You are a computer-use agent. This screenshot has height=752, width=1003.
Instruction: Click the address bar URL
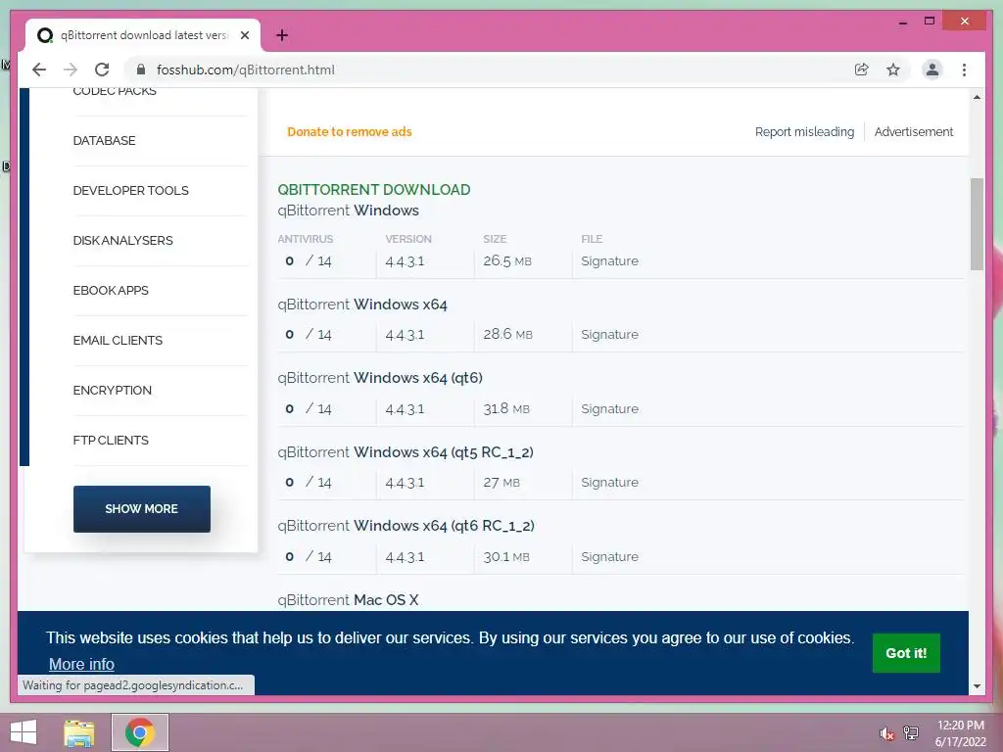pos(246,70)
